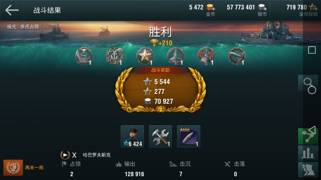Open the hourglass anchor medal

(x=84, y=56)
